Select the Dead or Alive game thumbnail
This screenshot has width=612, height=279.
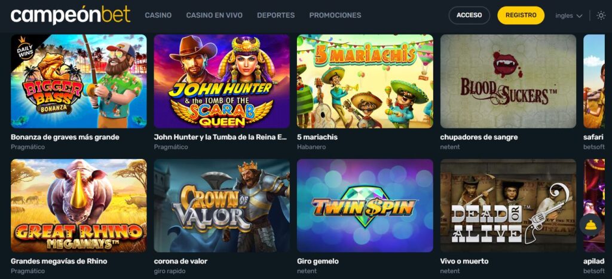click(x=508, y=206)
